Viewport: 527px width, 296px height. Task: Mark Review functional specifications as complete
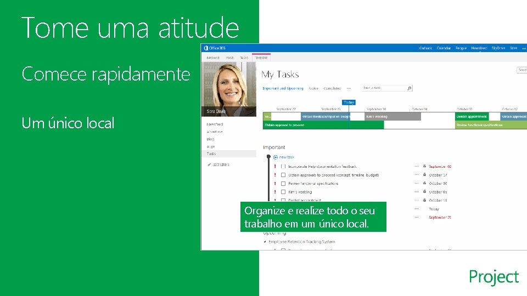pyautogui.click(x=283, y=184)
